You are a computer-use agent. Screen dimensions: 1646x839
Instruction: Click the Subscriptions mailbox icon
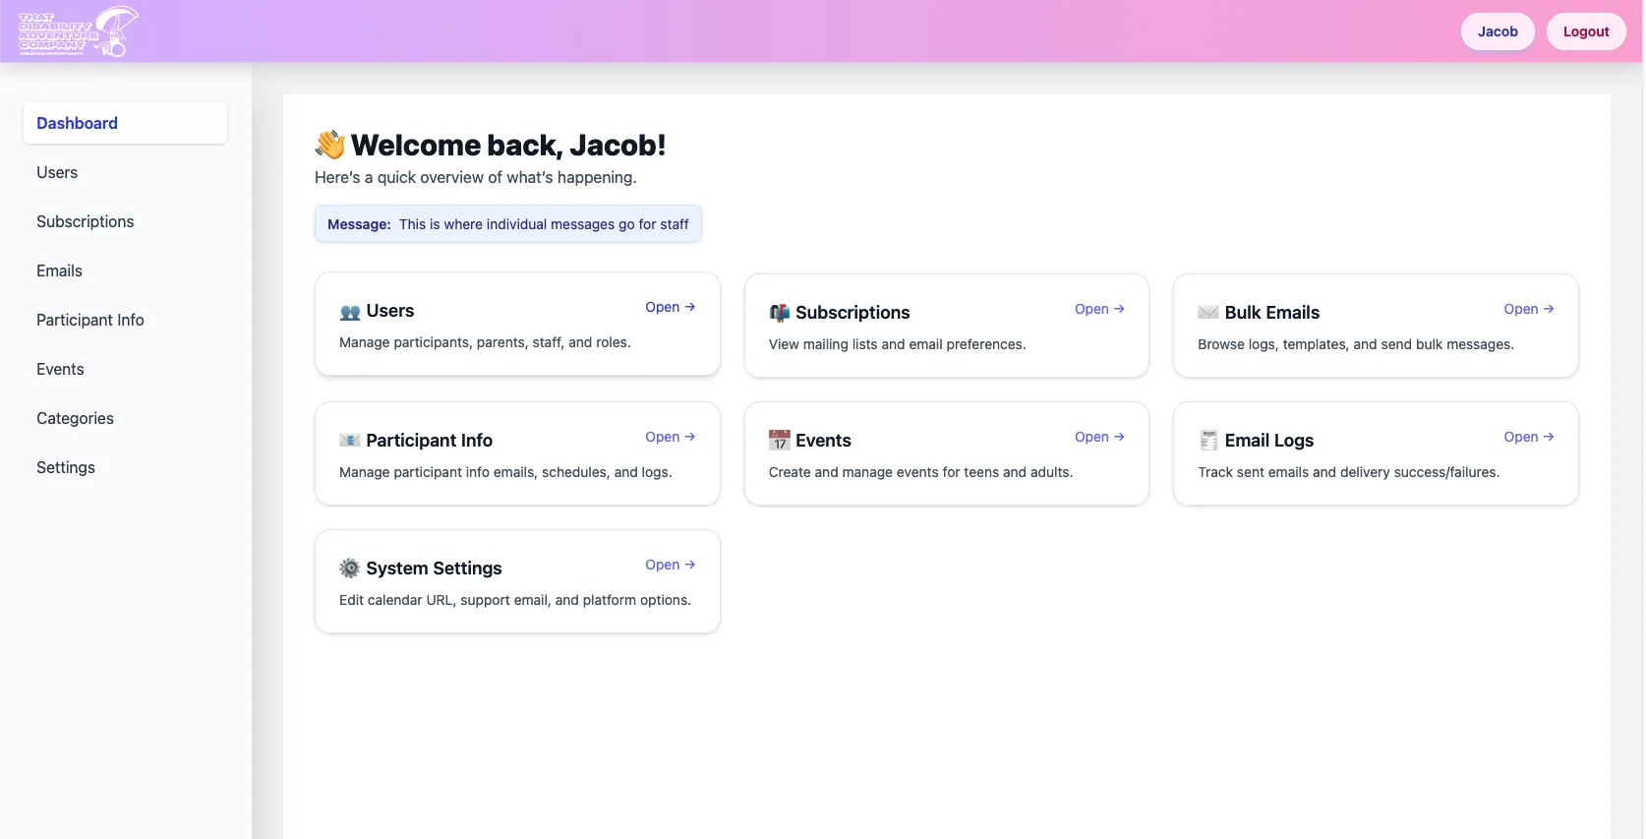[x=780, y=313]
